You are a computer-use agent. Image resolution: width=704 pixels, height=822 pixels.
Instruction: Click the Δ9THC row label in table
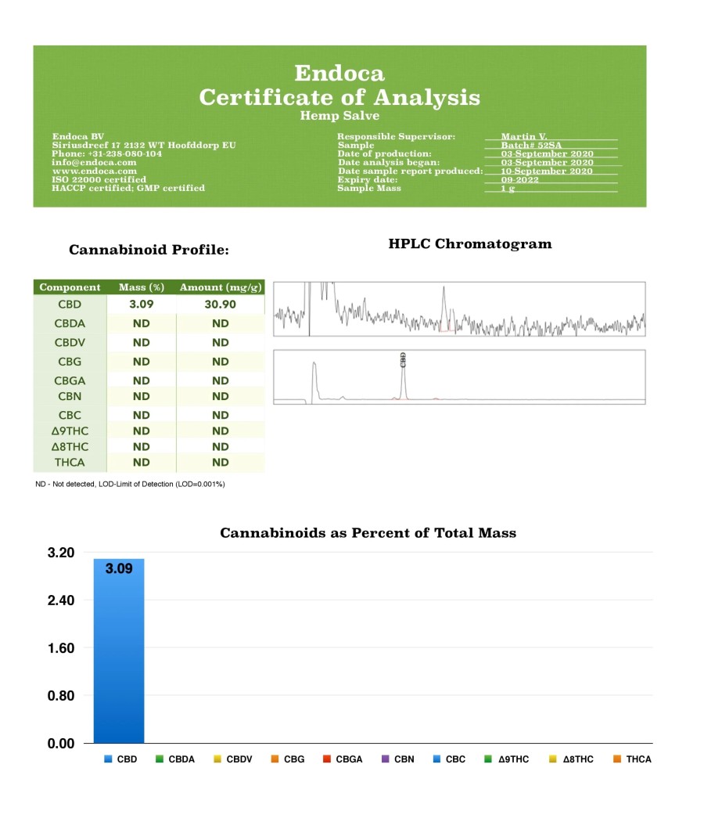point(70,431)
